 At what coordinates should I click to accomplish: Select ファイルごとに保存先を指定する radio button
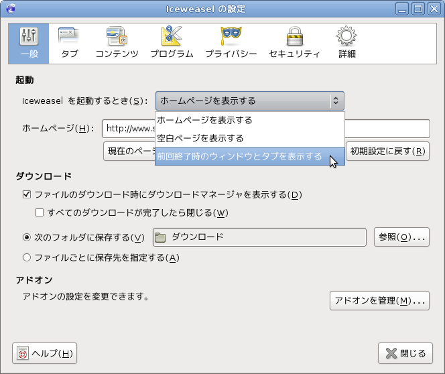[27, 257]
